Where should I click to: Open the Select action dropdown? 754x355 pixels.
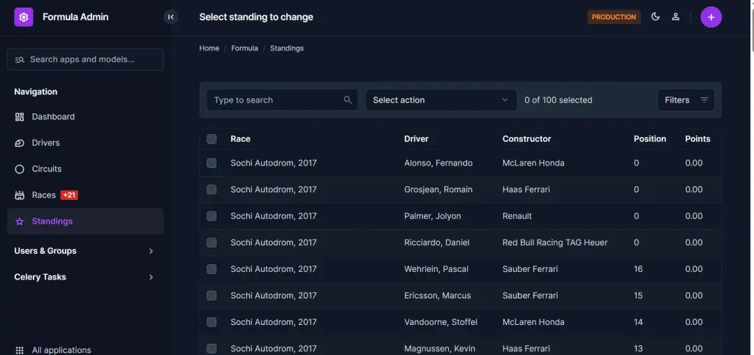441,100
